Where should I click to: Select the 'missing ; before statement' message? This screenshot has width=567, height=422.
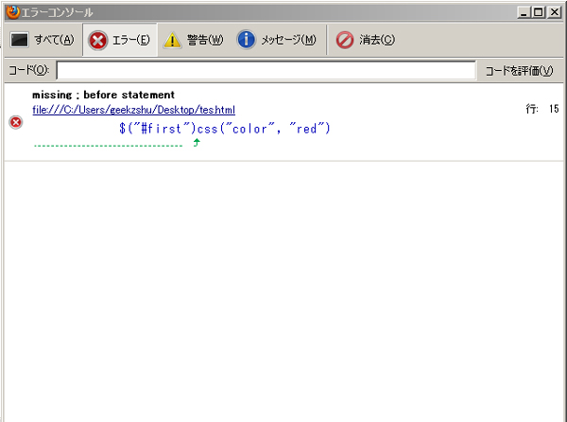(103, 95)
